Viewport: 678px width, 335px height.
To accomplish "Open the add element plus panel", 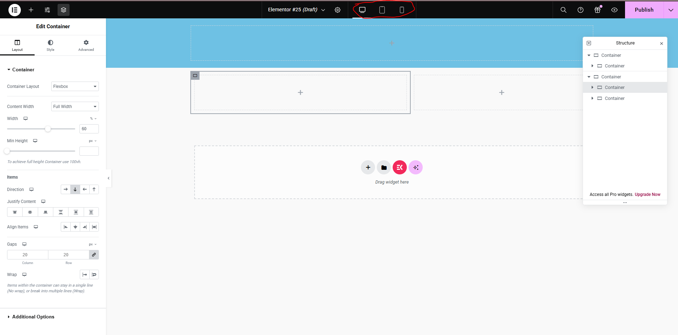I will (31, 10).
